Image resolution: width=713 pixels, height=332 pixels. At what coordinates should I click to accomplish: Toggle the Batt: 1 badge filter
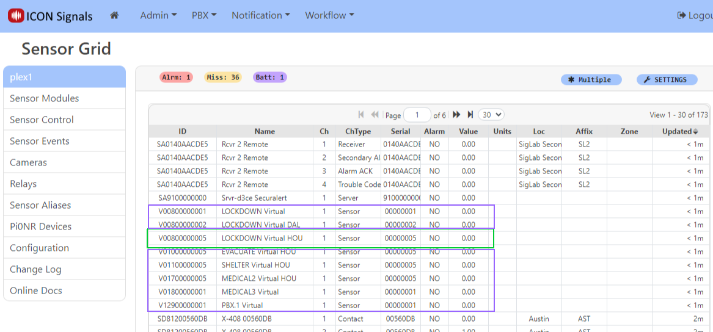coord(269,78)
